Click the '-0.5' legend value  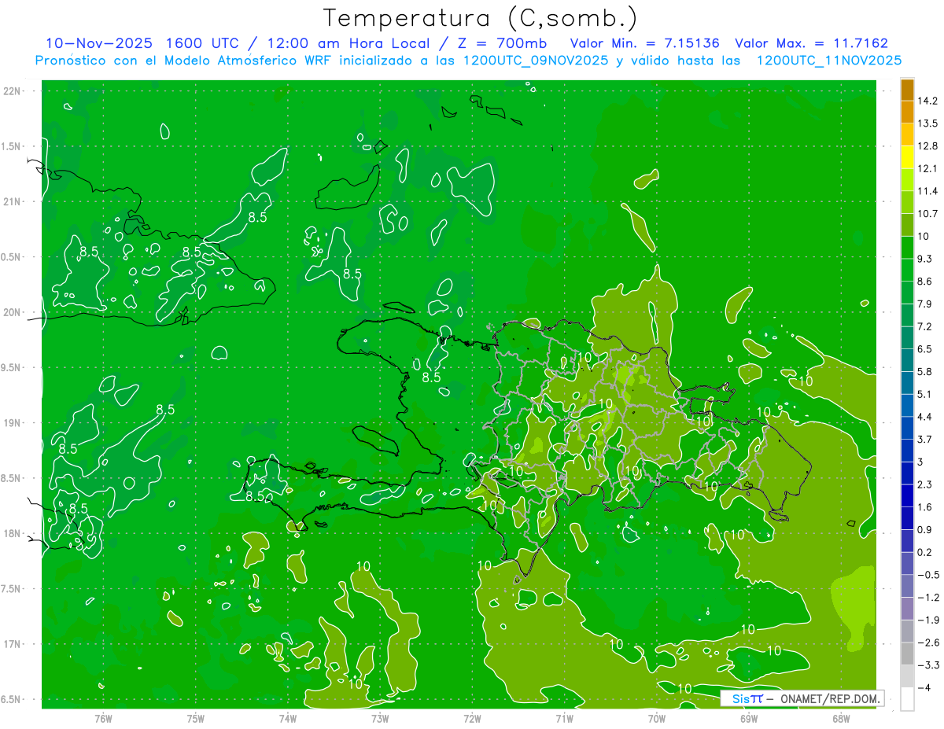click(x=927, y=575)
